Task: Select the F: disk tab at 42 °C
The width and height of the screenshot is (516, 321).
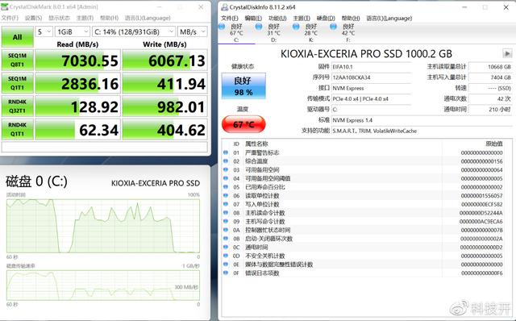Action: click(x=347, y=33)
